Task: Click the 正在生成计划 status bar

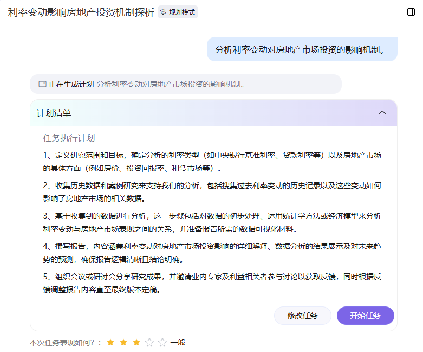Action: (186, 84)
